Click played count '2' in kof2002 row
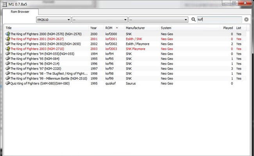254x156 pixels. pyautogui.click(x=232, y=44)
